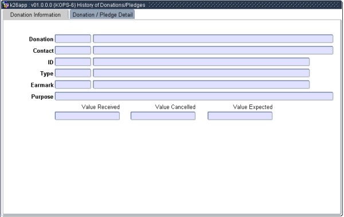This screenshot has height=217, width=344.
Task: Focus the ID code field
Action: pyautogui.click(x=73, y=62)
